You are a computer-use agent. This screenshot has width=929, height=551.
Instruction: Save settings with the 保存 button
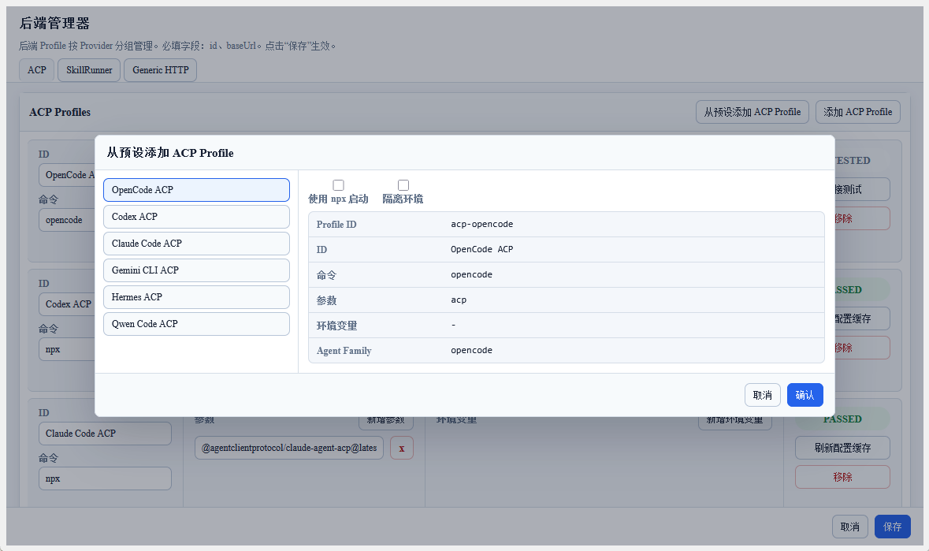point(892,527)
